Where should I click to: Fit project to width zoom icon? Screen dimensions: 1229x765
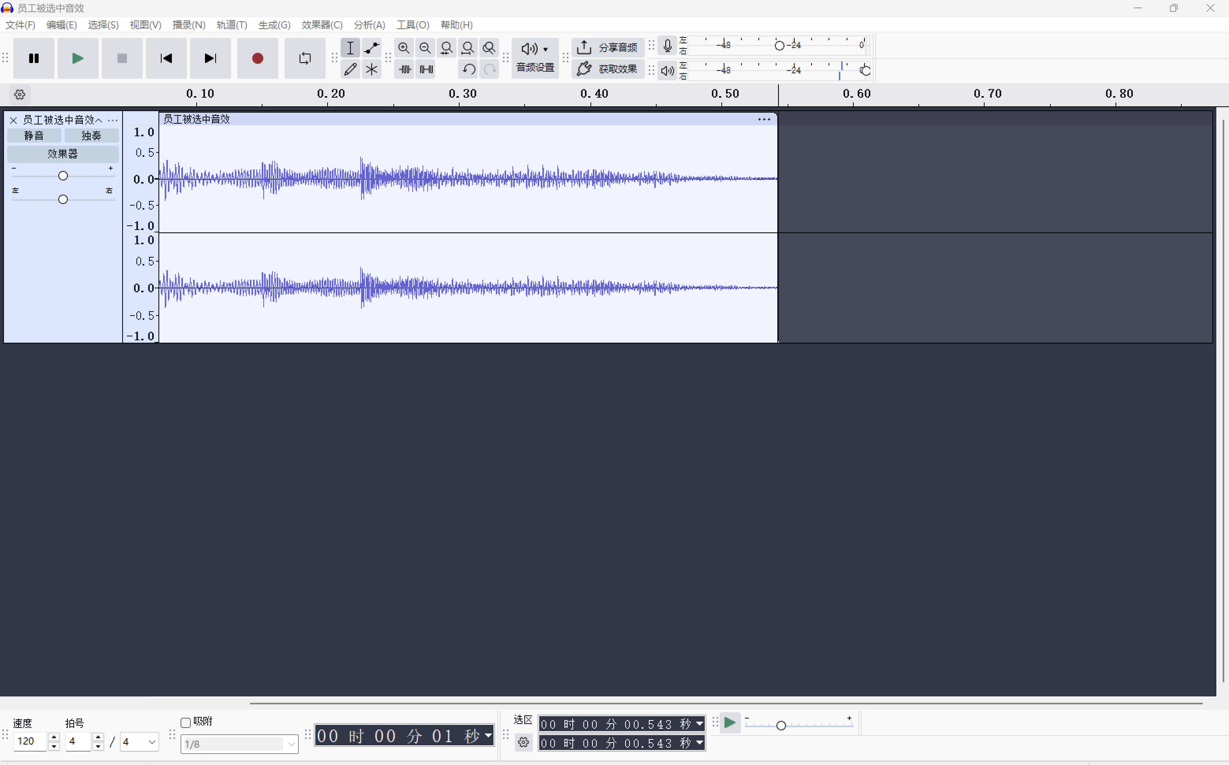point(468,48)
